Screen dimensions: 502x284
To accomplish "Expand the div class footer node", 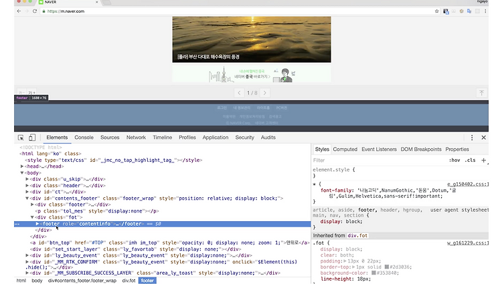I will tap(32, 204).
